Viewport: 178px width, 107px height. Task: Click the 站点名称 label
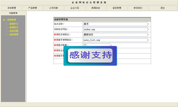tap(59, 24)
